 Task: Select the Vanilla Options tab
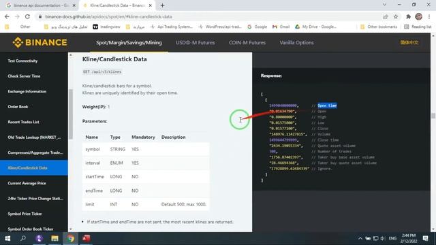coord(297,42)
